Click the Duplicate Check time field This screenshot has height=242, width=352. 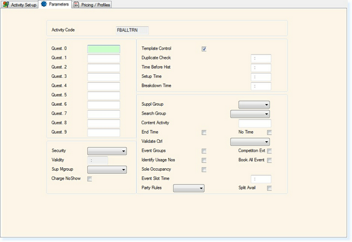click(261, 58)
